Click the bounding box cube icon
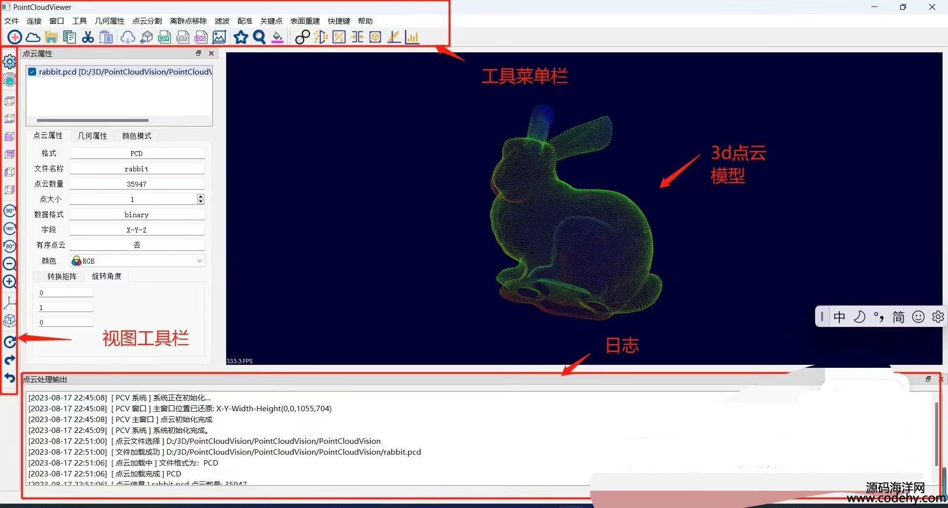Screen dimensions: 948x508 [375, 37]
